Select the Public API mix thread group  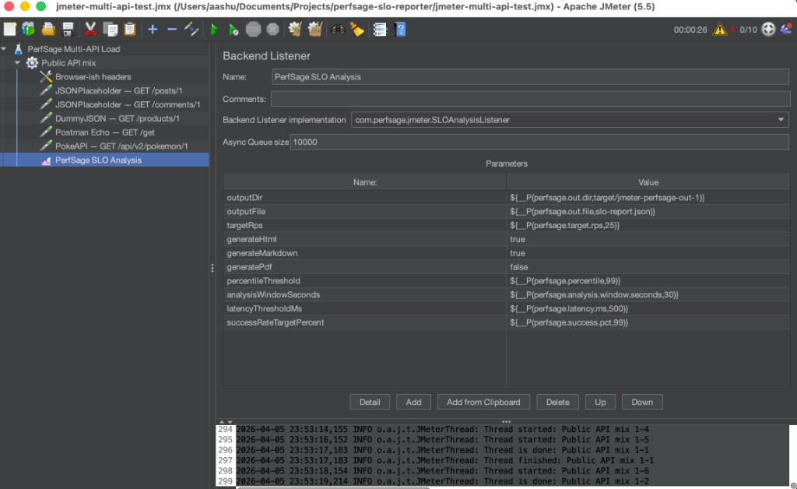click(68, 62)
